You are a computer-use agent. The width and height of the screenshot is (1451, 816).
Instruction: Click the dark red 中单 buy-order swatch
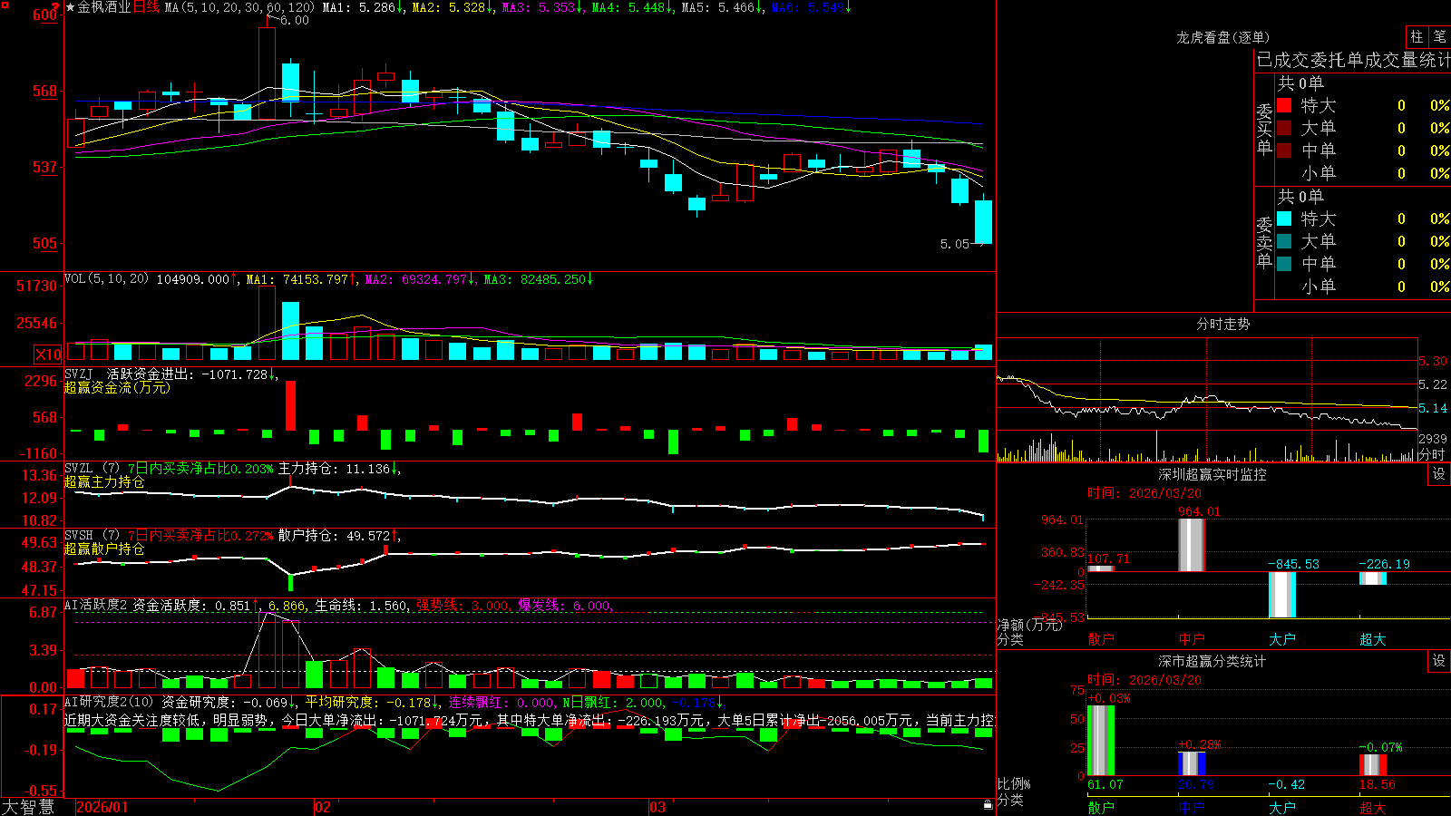click(x=1284, y=150)
